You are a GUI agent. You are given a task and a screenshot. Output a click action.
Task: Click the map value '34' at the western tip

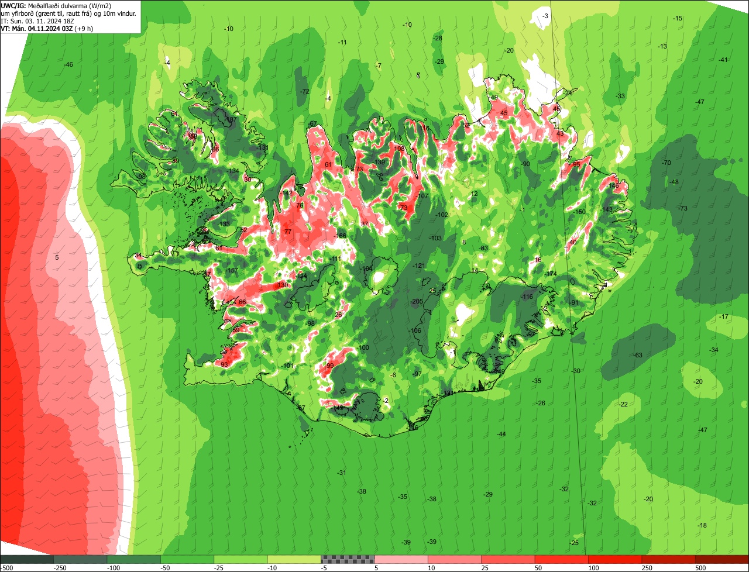138,256
